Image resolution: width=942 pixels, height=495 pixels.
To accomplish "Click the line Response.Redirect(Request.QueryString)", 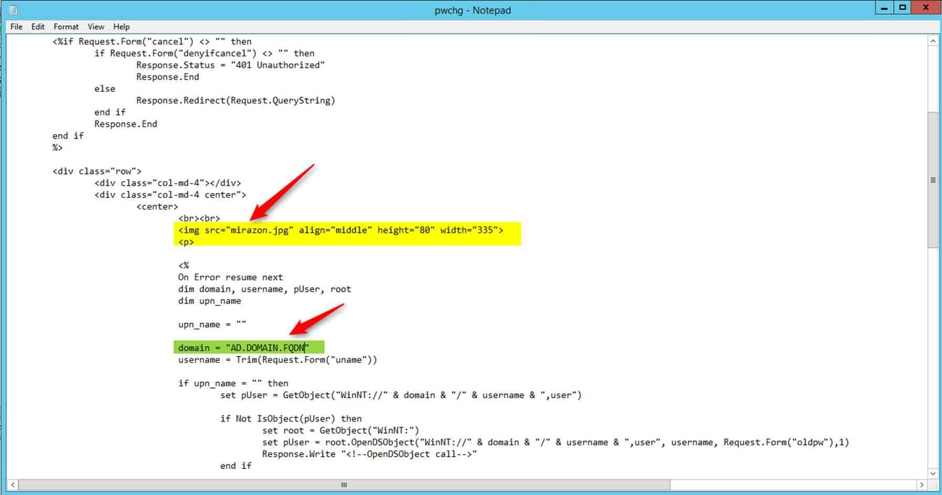I will [x=235, y=100].
